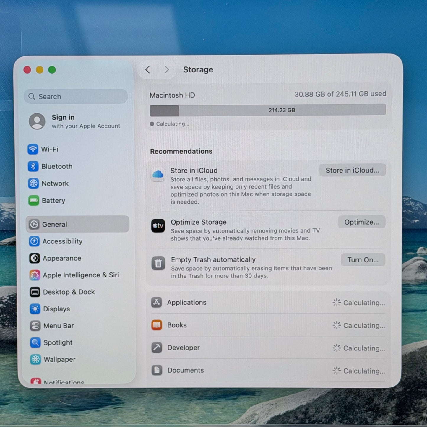
Task: Open Apple Intelligence & Siri icon
Action: point(35,275)
